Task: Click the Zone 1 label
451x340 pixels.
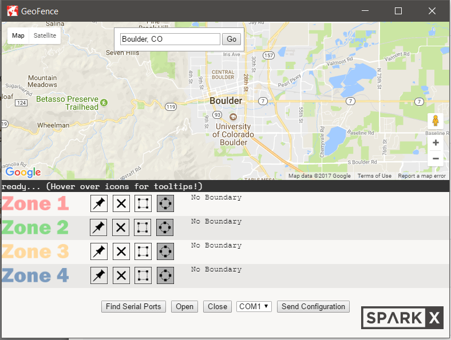Action: [35, 203]
